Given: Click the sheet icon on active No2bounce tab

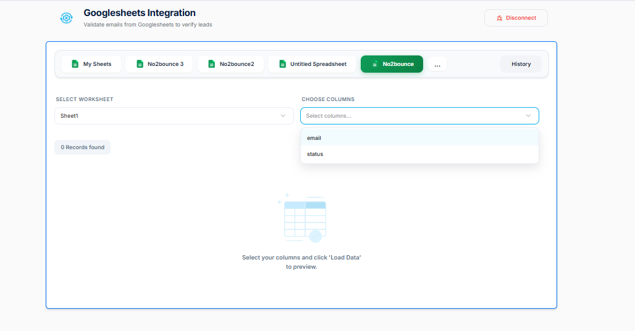Looking at the screenshot, I should [374, 64].
